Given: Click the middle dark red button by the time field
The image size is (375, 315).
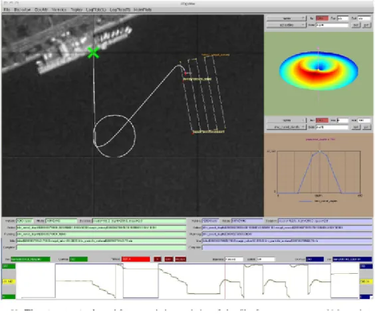Looking at the screenshot, I should 169,259.
